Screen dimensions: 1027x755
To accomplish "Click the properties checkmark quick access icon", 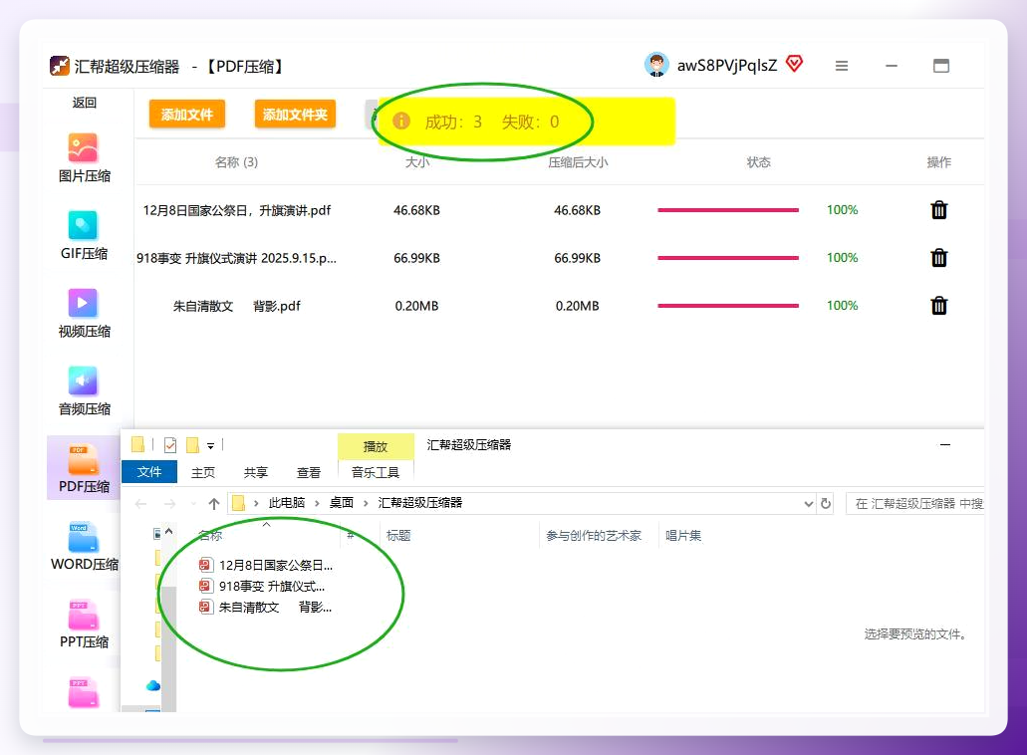I will coord(170,445).
